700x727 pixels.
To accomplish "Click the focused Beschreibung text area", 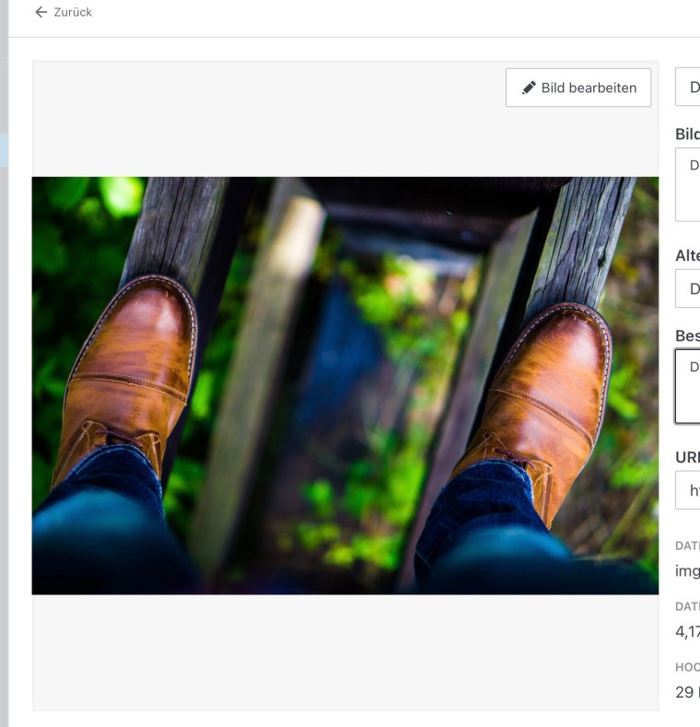I will point(688,385).
